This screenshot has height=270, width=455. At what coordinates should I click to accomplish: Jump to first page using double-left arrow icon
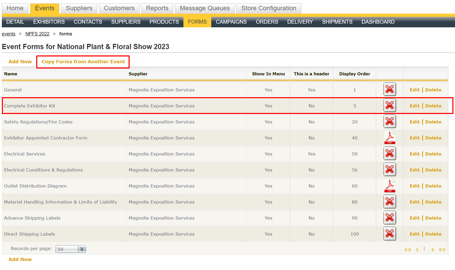[407, 250]
